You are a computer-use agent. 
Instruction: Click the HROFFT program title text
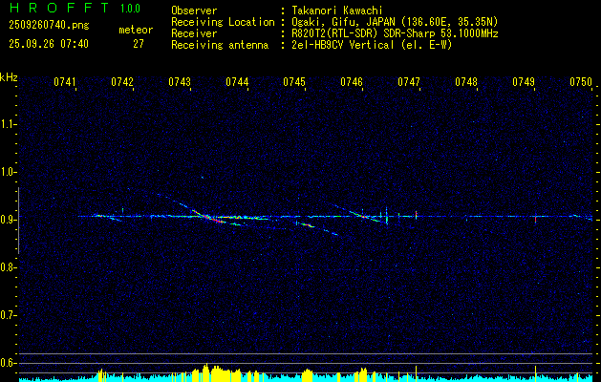60,8
